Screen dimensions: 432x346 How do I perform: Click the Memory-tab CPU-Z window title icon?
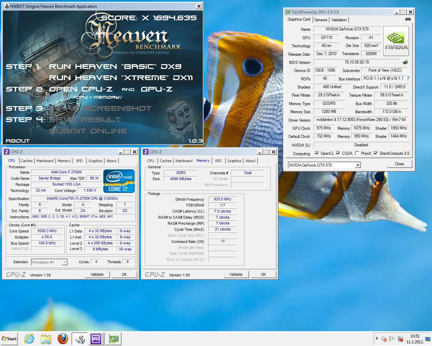pyautogui.click(x=146, y=152)
